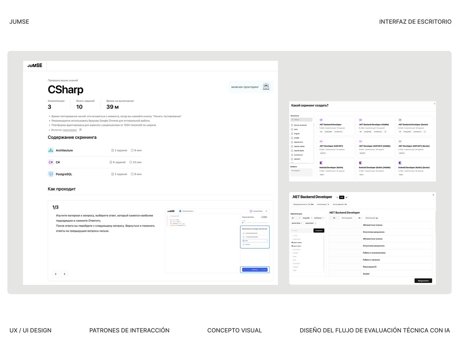
Task: Remove the Apache Spark competency chip
Action: coord(315,223)
